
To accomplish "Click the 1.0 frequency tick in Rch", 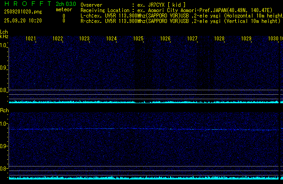I will click(4, 123).
